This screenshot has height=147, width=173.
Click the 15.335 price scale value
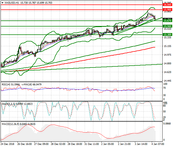pos(167,38)
